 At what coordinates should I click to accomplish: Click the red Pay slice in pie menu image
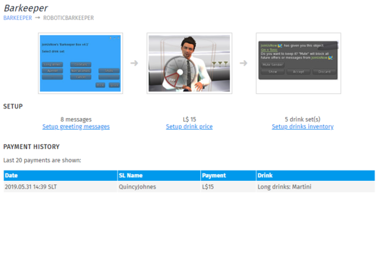tap(172, 79)
